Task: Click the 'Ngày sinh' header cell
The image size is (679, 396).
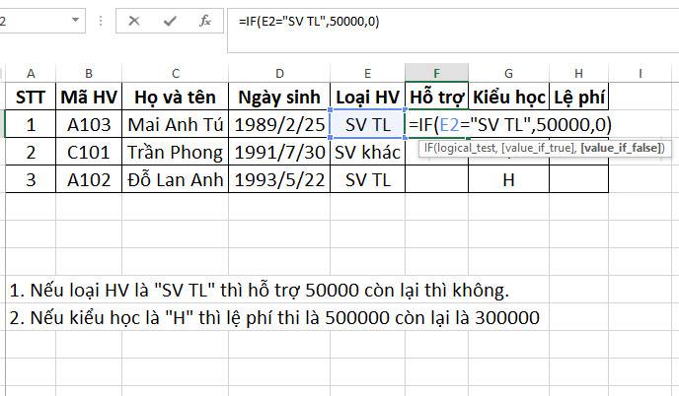Action: [279, 97]
